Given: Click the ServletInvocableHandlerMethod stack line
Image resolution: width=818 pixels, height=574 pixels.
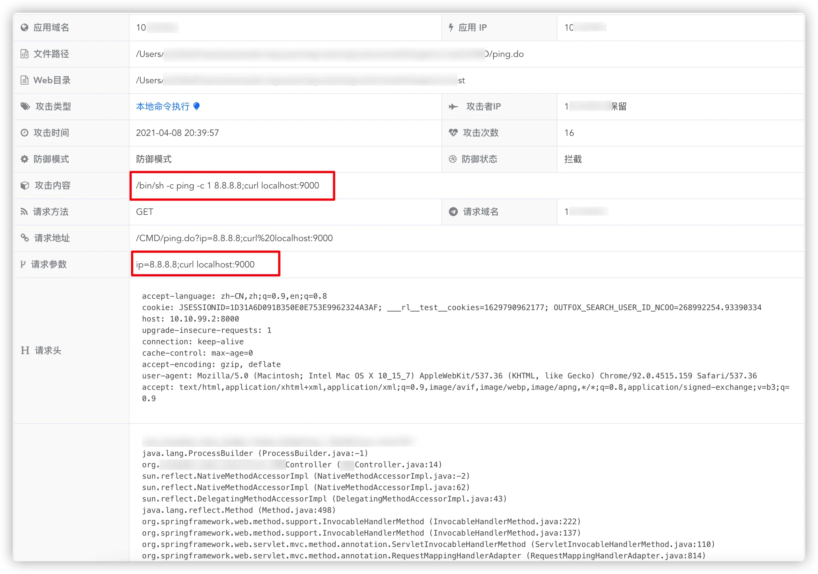Looking at the screenshot, I should [428, 544].
